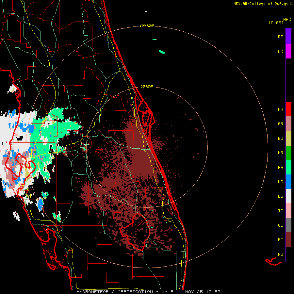Click the DS white legend swatch
Viewport: 294px width, 294px height.
[x=288, y=196]
